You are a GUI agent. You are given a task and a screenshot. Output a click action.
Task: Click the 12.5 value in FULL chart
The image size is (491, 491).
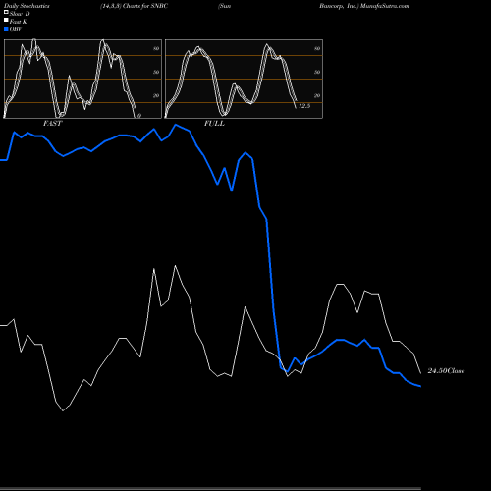(304, 106)
